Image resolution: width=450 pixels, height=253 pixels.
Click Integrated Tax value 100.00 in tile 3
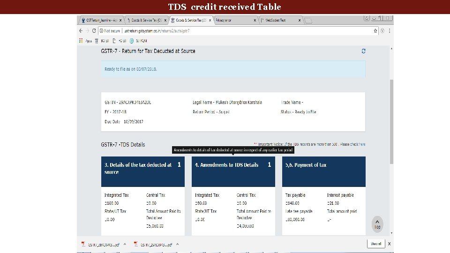point(112,203)
